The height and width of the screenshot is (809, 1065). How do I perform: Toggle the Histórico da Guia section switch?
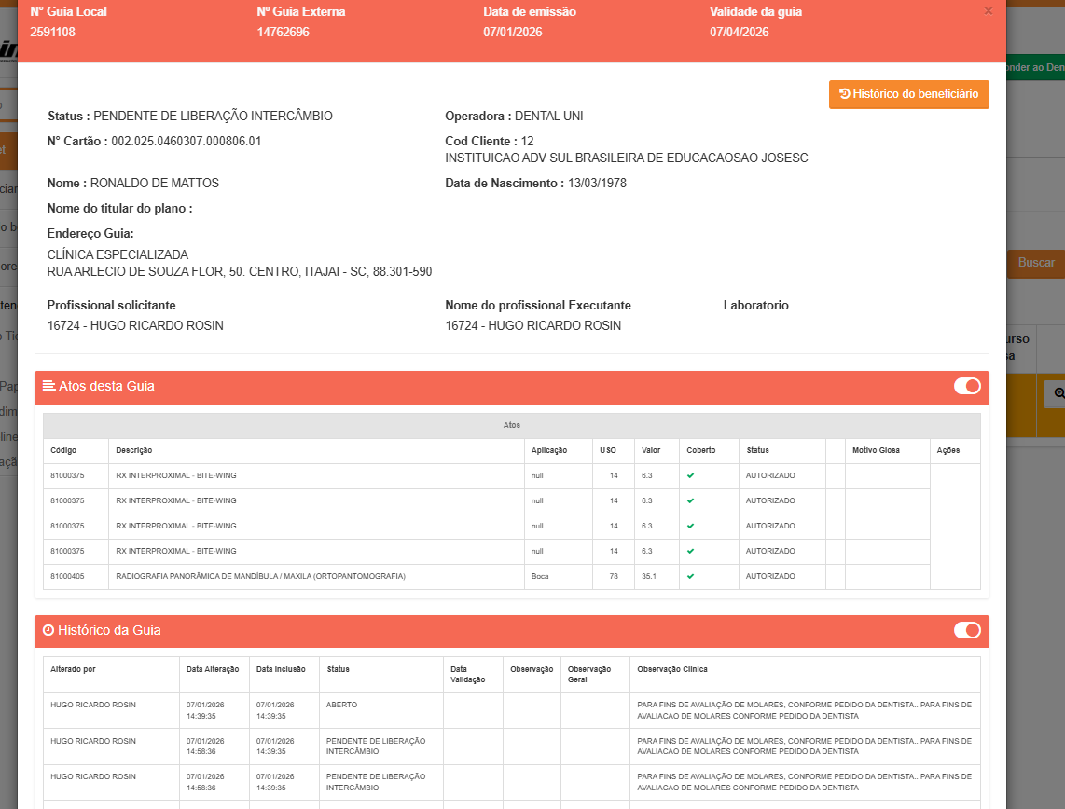click(966, 630)
